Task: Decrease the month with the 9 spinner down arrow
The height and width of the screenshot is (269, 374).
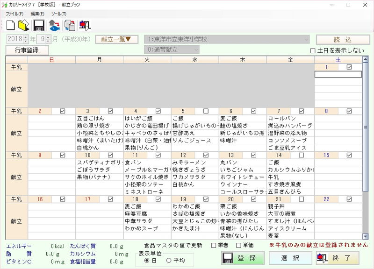Action: click(x=48, y=41)
